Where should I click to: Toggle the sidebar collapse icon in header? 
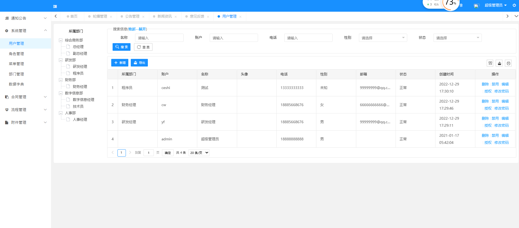pos(55,7)
